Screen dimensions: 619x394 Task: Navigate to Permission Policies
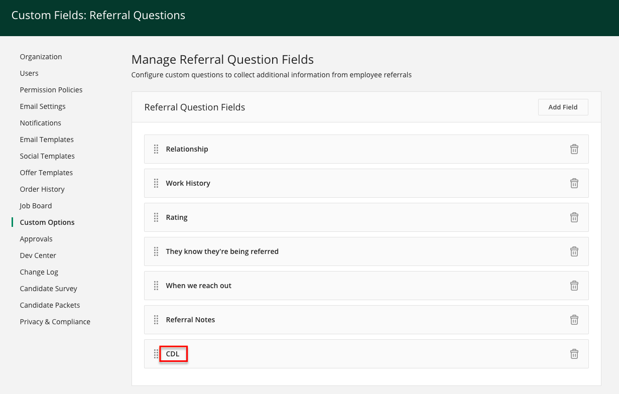(51, 89)
